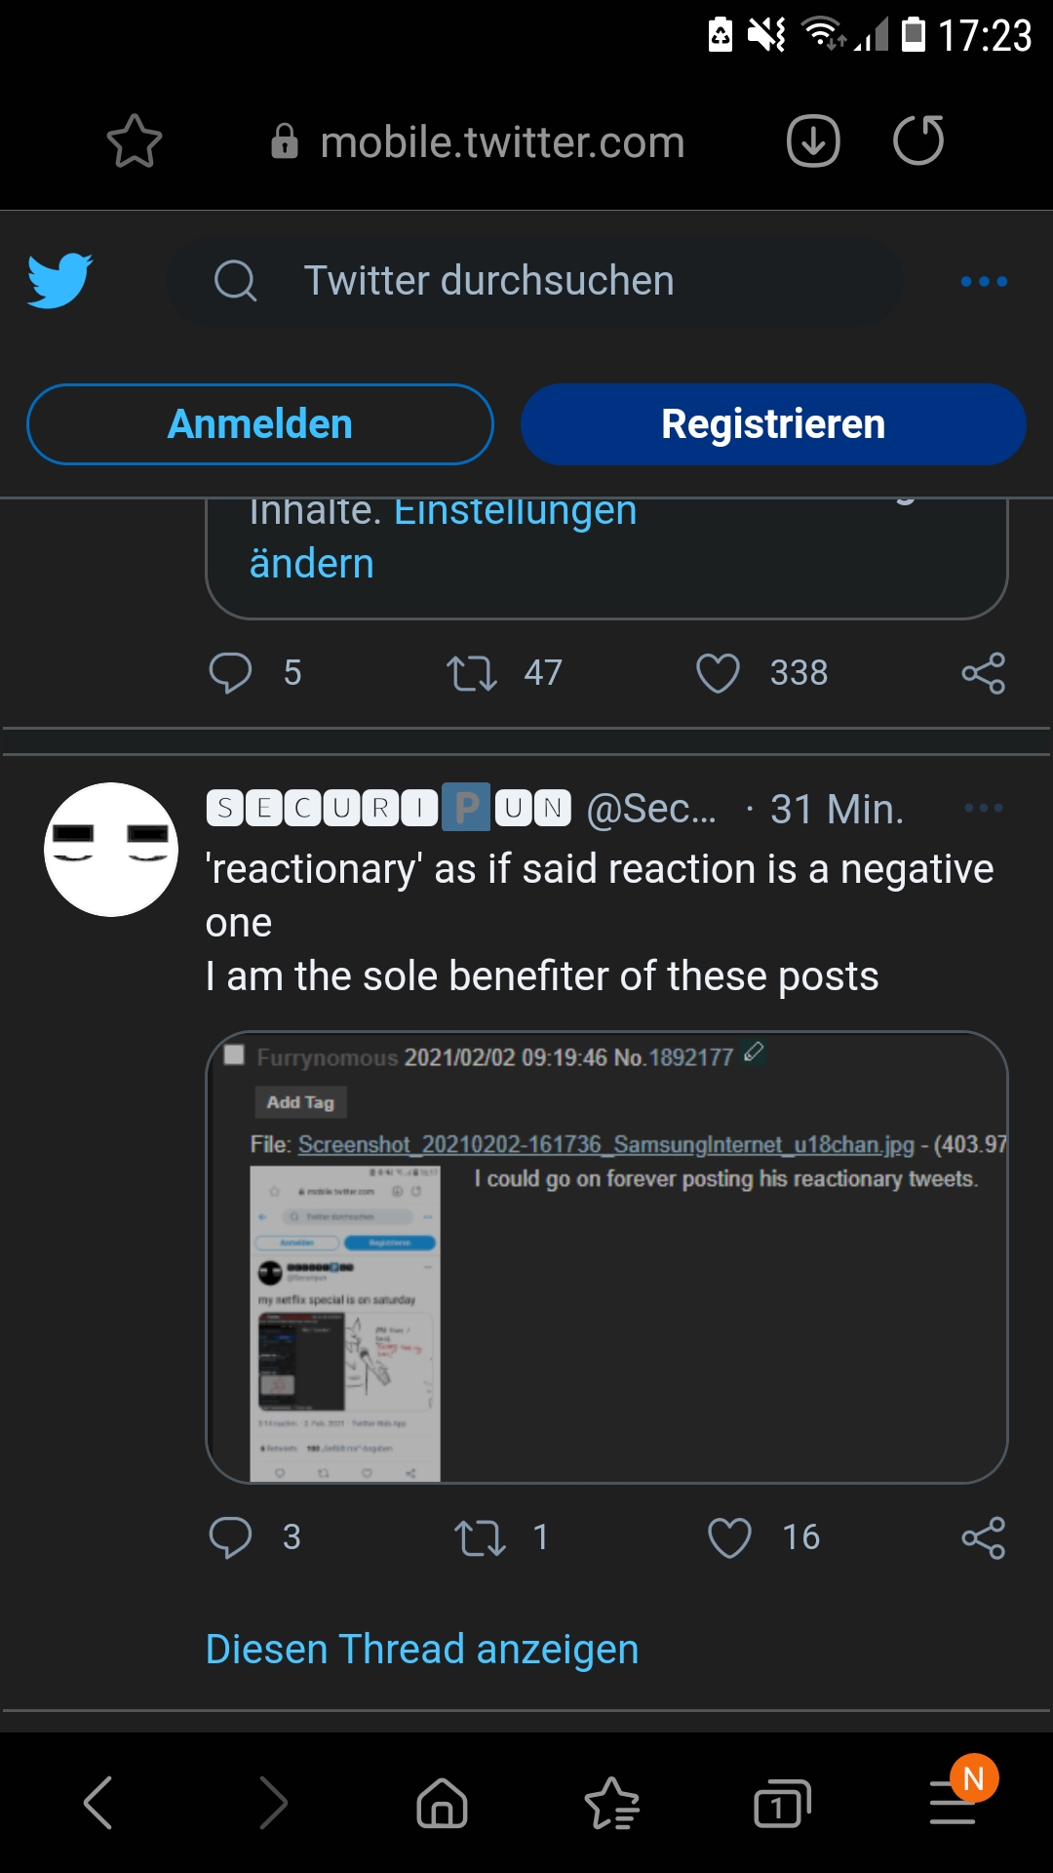This screenshot has width=1053, height=1873.
Task: Like the SecuriPun tweet with 16 likes
Action: tap(729, 1537)
